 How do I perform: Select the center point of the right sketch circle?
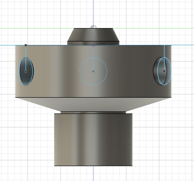tap(164, 71)
